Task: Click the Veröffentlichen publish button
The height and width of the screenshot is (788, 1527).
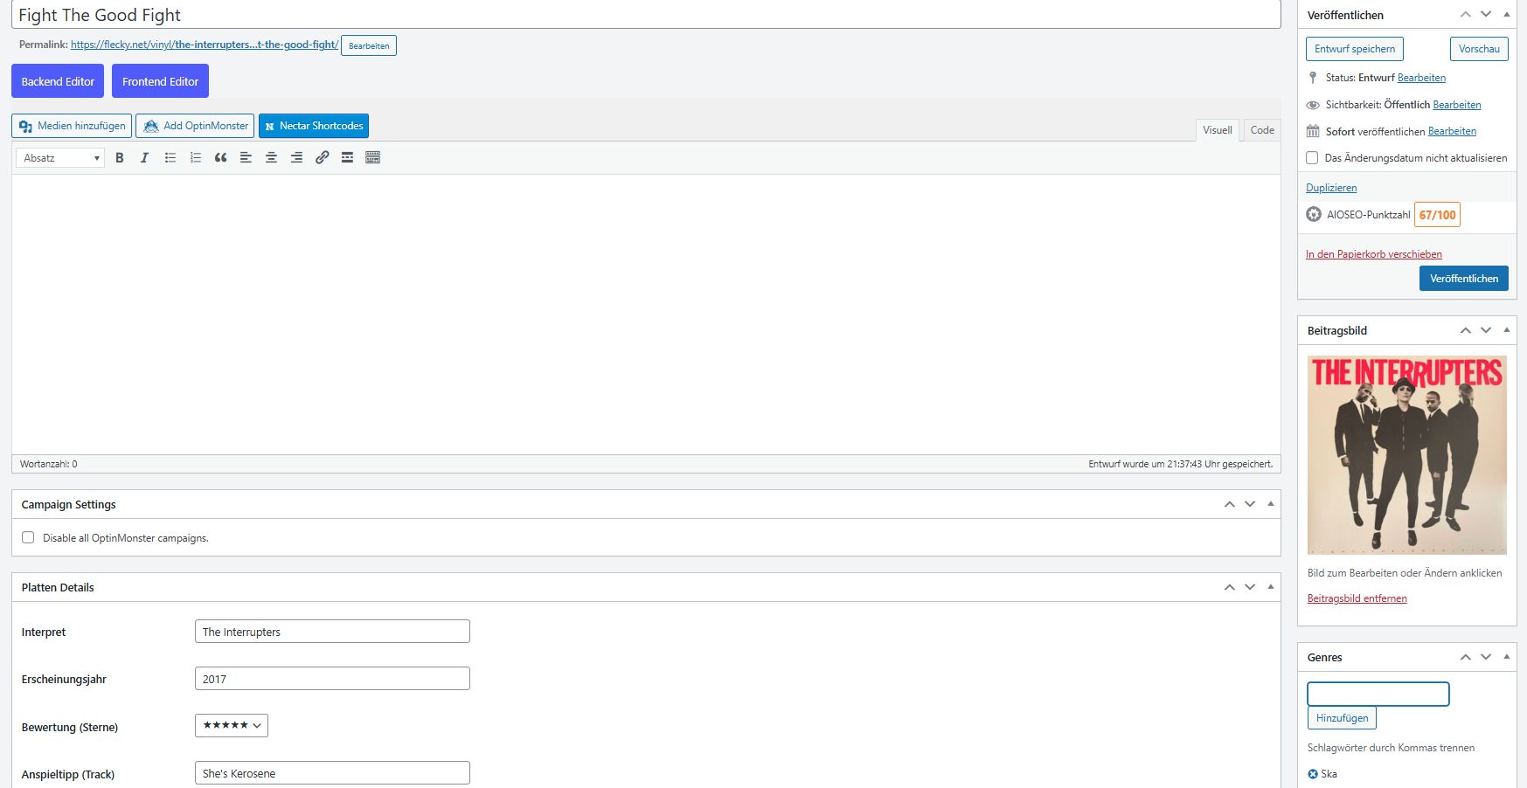Action: 1463,279
